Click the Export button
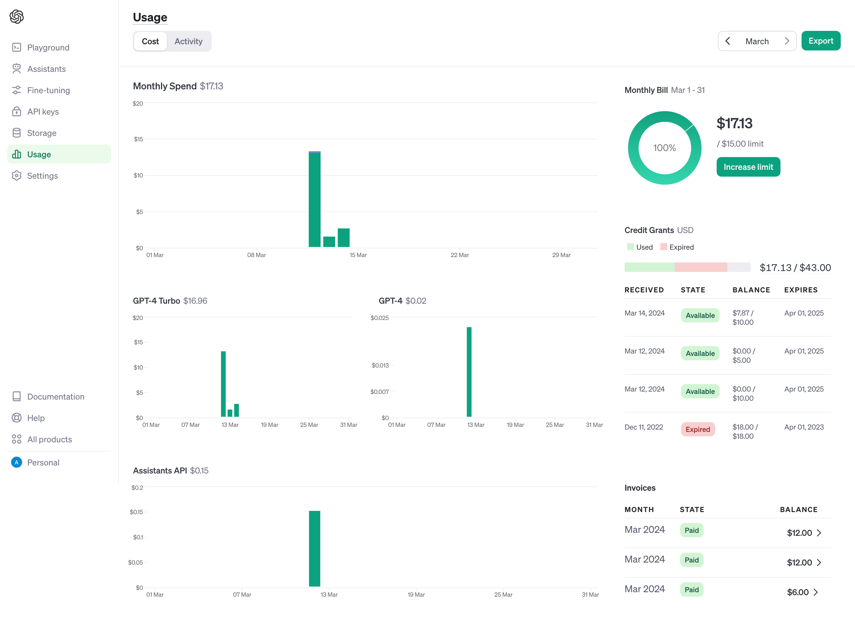Image resolution: width=855 pixels, height=640 pixels. pos(821,41)
